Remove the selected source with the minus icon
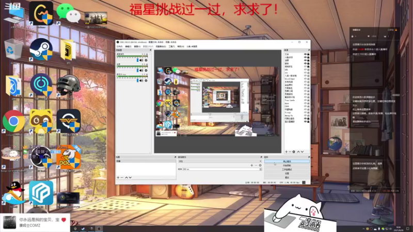The image size is (413, 232). pyautogui.click(x=290, y=152)
